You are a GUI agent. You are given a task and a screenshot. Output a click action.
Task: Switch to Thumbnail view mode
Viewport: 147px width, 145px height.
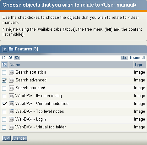point(137,58)
